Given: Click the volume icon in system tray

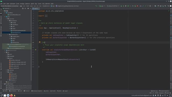Looking at the screenshot, I should click(x=156, y=95).
